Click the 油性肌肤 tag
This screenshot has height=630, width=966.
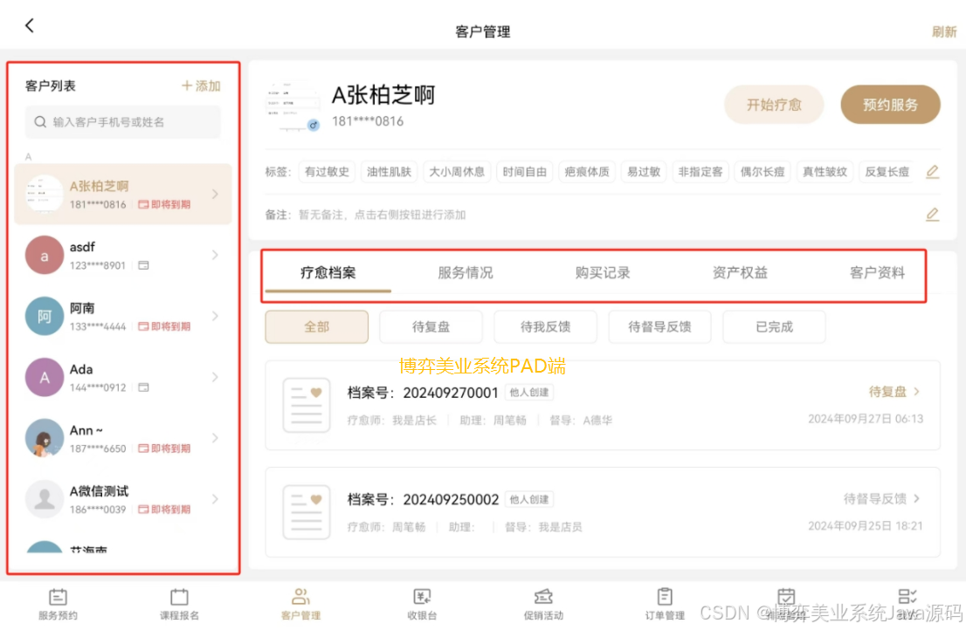[389, 172]
